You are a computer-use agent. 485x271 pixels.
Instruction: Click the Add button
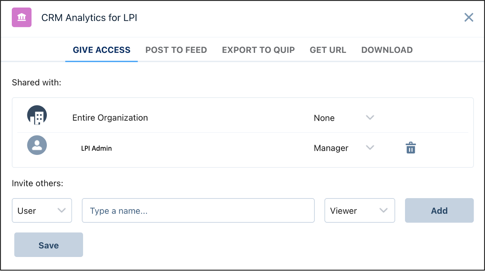pos(439,210)
